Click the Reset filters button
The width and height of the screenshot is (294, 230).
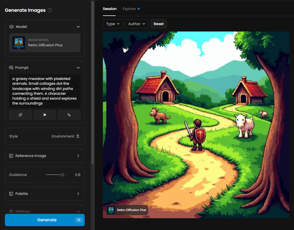pos(159,24)
